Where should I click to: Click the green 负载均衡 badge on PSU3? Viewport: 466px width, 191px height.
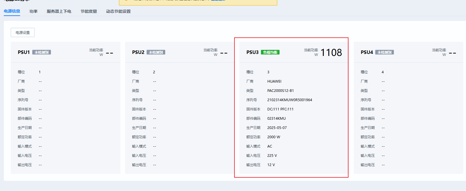click(x=270, y=52)
